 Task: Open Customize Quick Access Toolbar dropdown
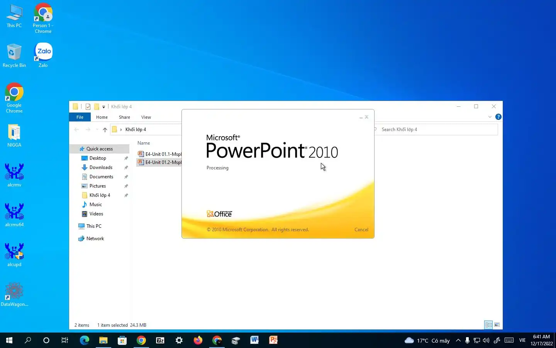(x=103, y=107)
